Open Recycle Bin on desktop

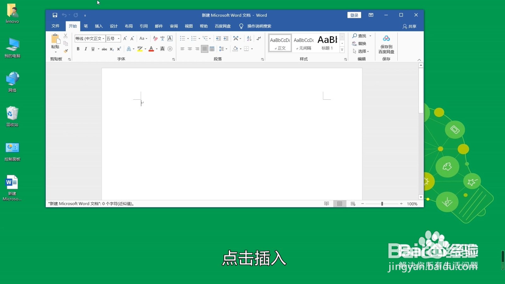coord(12,116)
